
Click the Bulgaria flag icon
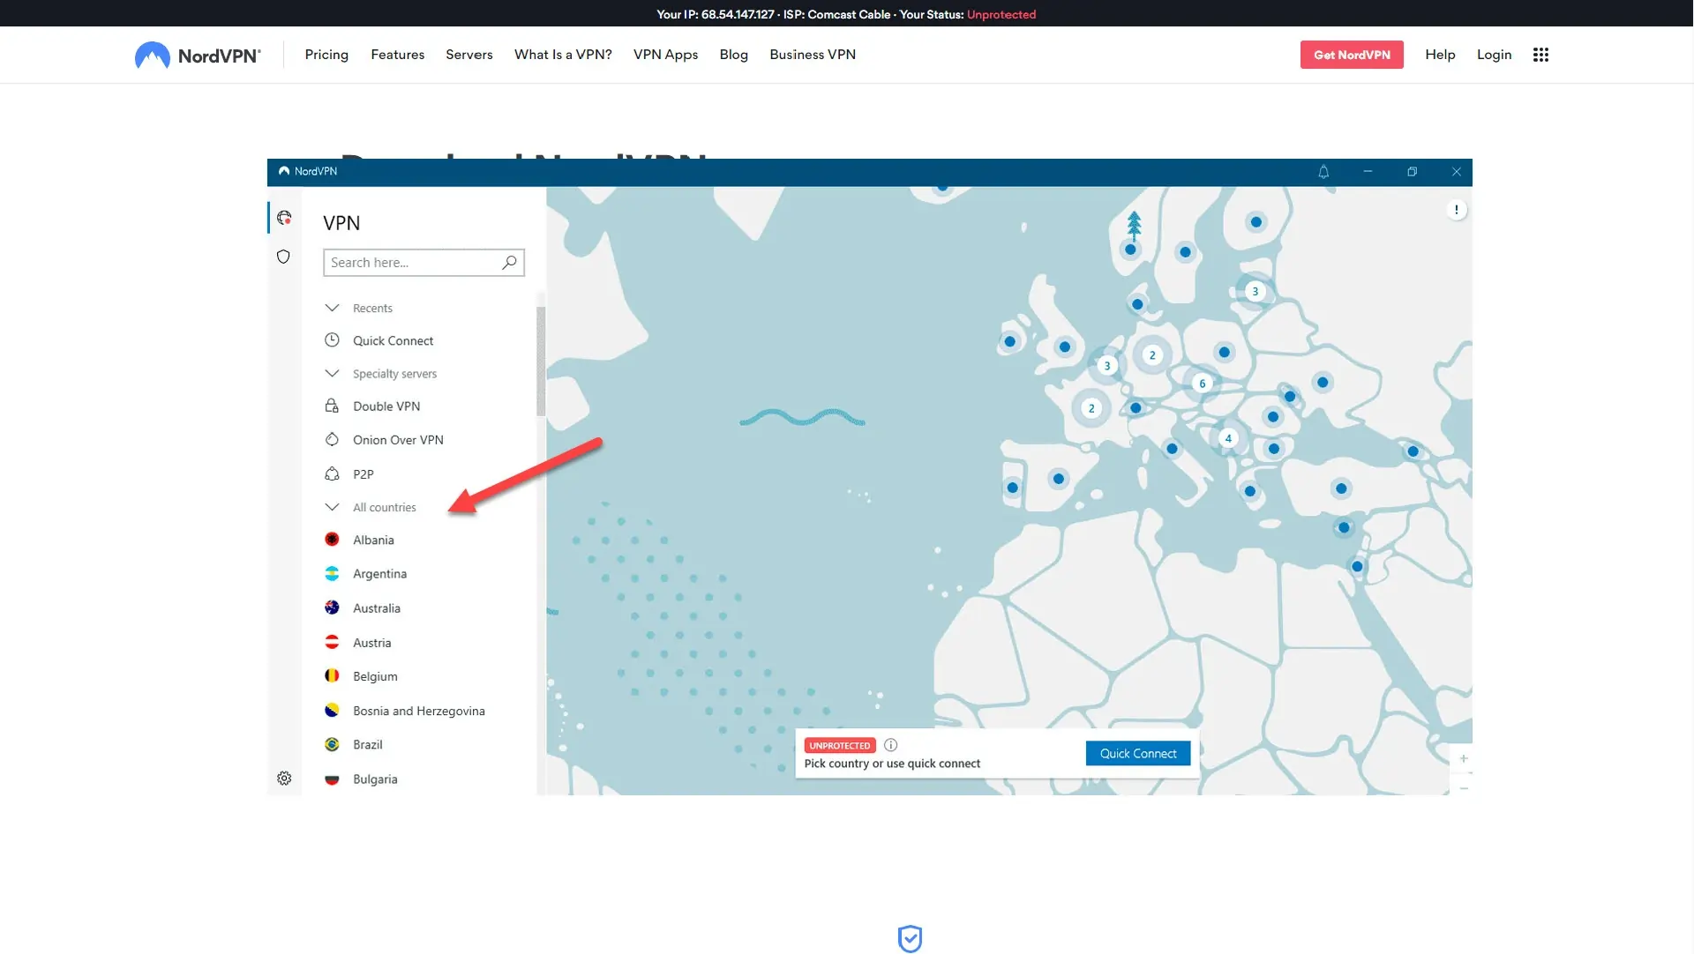tap(332, 779)
